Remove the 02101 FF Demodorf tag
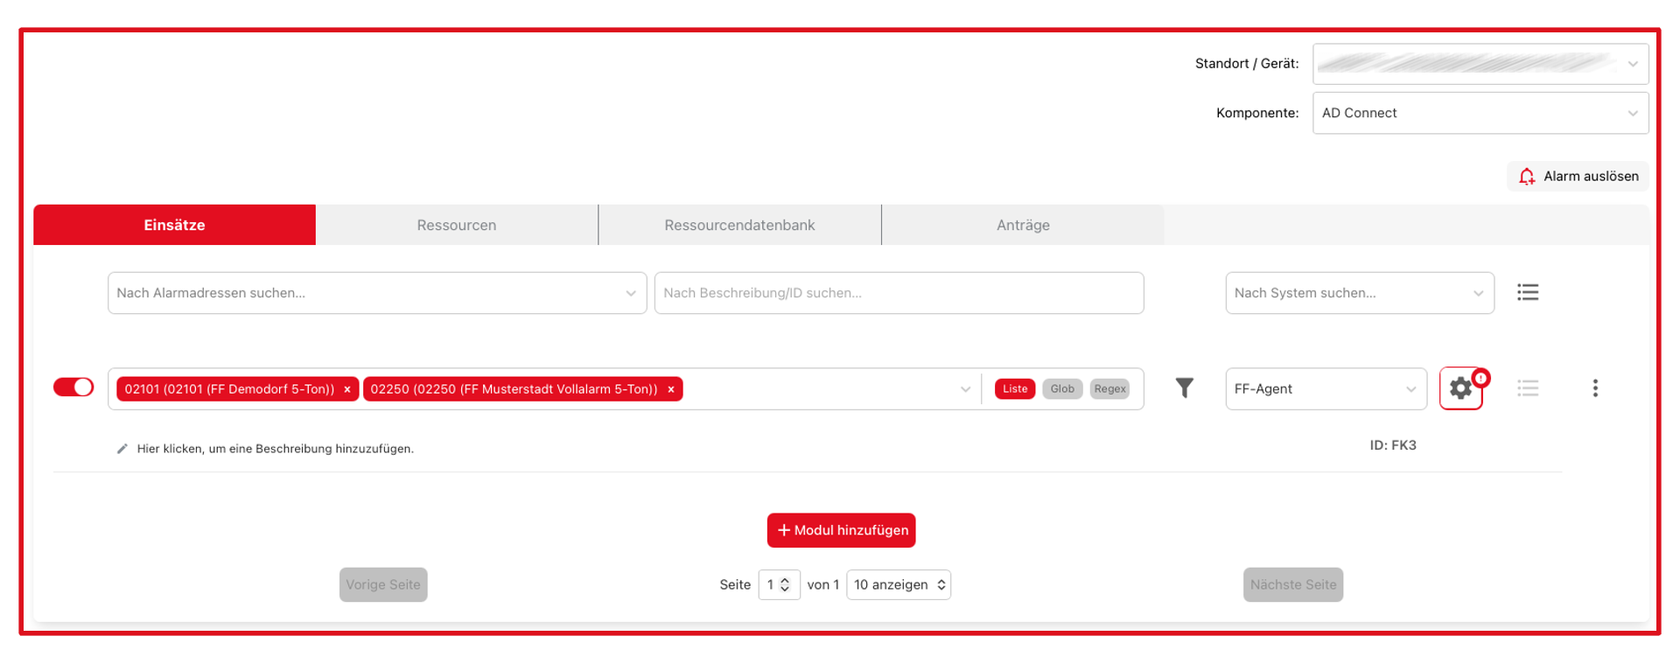 (x=347, y=389)
